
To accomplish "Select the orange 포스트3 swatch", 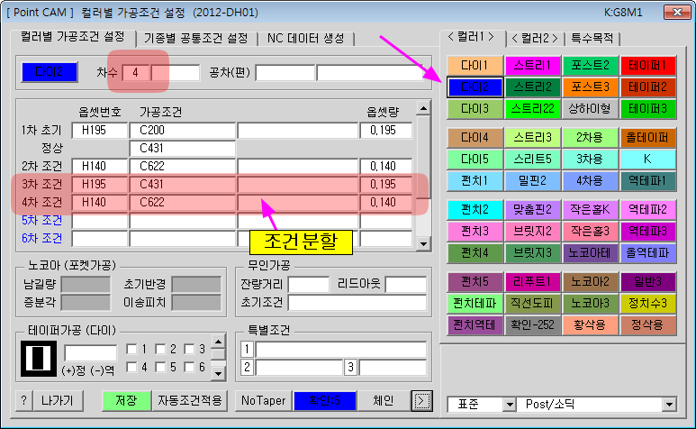I will 590,87.
